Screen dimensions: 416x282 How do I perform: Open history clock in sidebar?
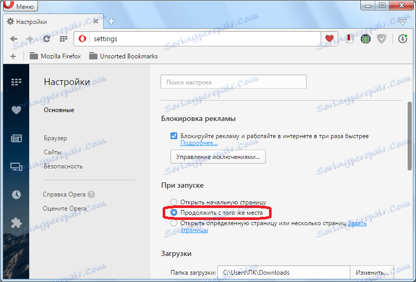coord(16,194)
